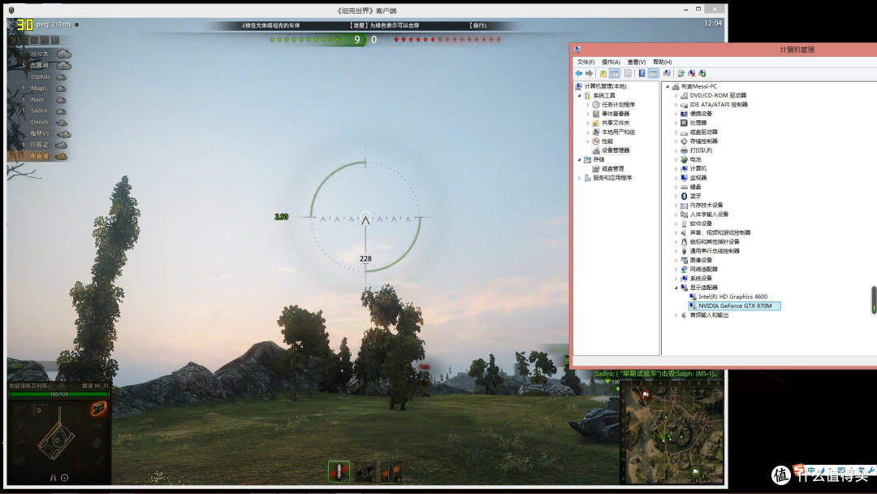
Task: Select the second shell ammo slot in game
Action: [x=365, y=471]
